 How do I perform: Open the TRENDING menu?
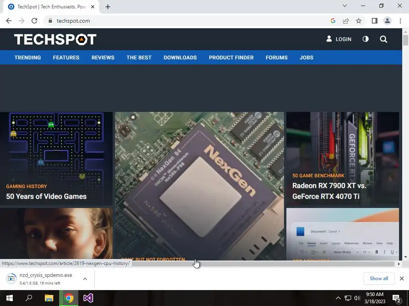click(x=28, y=57)
